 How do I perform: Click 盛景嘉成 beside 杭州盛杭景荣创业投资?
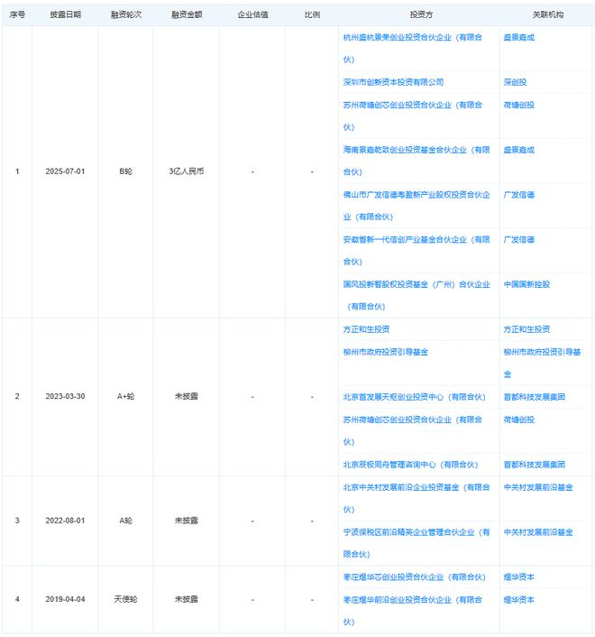(x=518, y=37)
